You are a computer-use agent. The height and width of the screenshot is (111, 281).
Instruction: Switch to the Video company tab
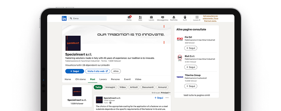tap(138, 79)
